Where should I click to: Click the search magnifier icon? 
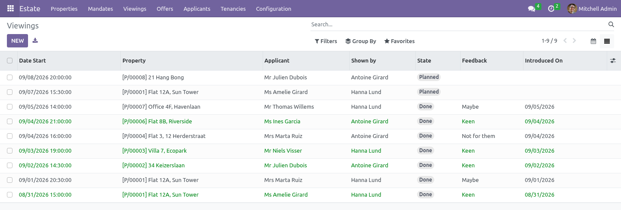[x=611, y=25]
